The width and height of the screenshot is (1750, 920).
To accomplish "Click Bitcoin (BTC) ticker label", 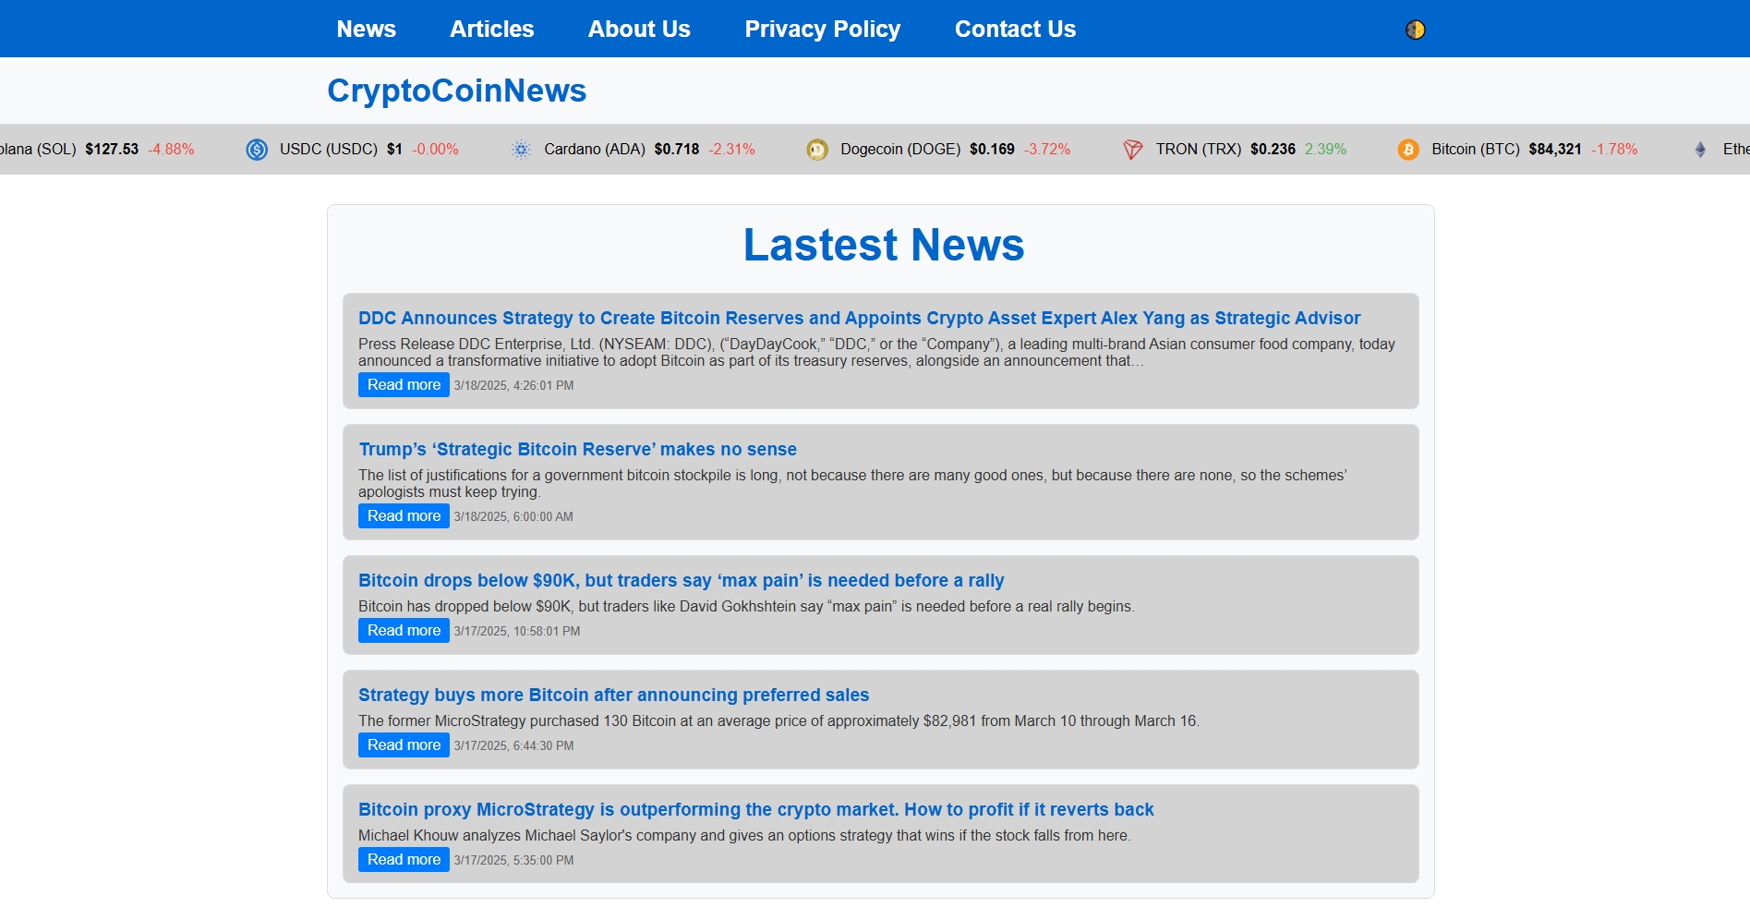I will [1476, 150].
